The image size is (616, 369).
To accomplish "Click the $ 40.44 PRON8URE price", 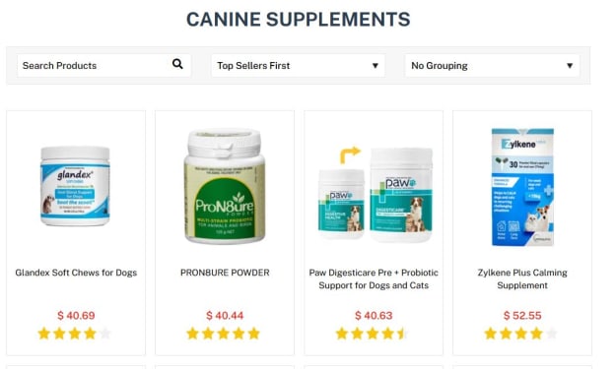I will point(225,315).
